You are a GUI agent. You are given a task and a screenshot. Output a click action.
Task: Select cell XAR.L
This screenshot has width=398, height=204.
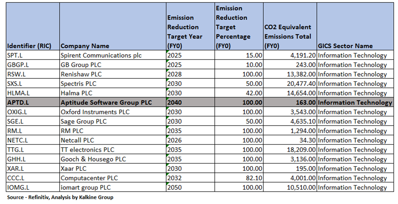(x=33, y=169)
